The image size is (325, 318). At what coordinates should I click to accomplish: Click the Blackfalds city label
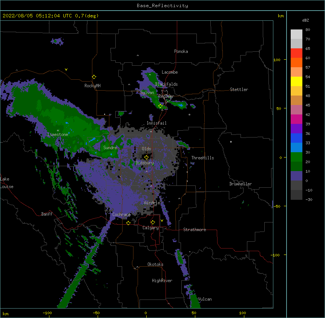[166, 84]
